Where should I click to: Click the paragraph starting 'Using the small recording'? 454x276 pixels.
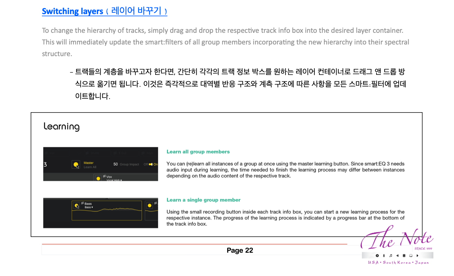click(286, 218)
